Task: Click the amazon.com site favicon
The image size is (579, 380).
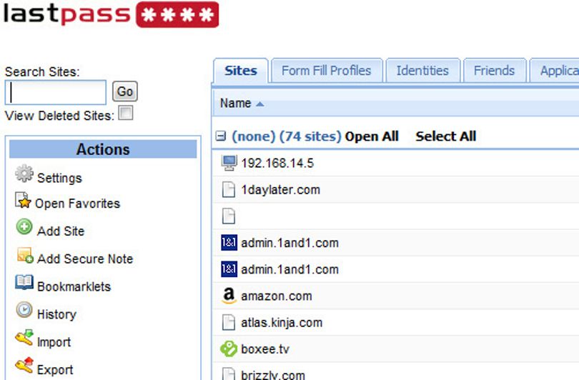Action: click(x=229, y=296)
